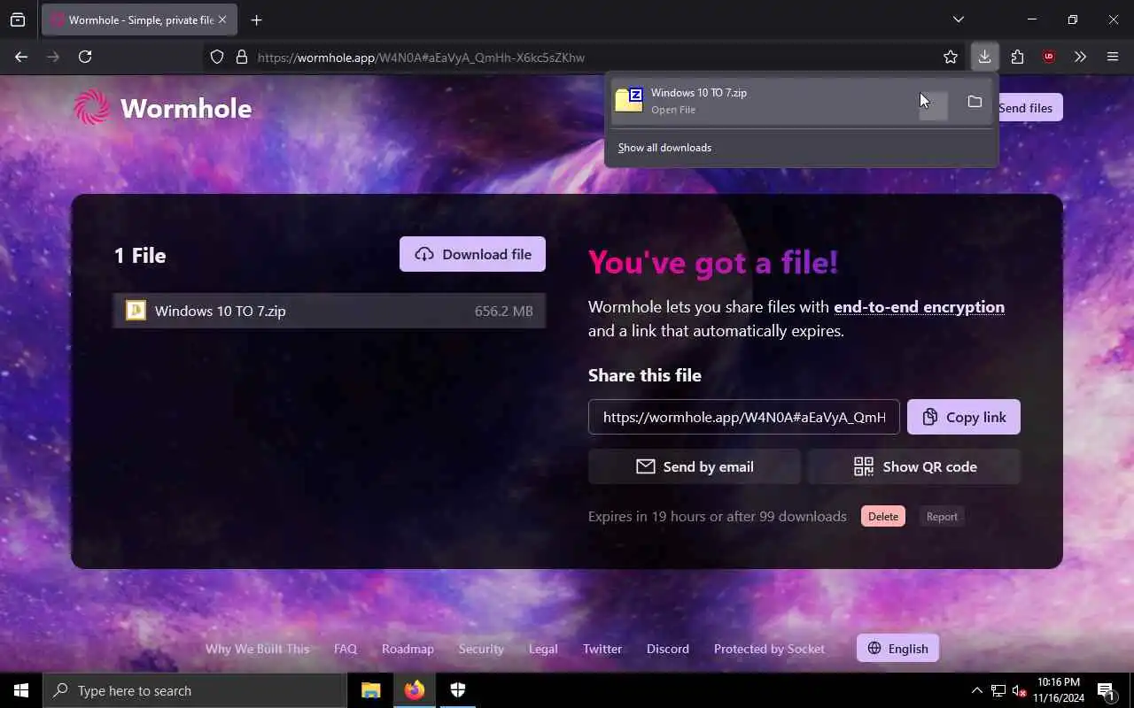Viewport: 1134px width, 708px height.
Task: Open a new browser tab
Action: pyautogui.click(x=256, y=19)
